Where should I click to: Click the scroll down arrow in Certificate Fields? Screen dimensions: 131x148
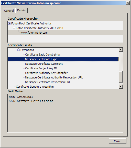(x=121, y=86)
